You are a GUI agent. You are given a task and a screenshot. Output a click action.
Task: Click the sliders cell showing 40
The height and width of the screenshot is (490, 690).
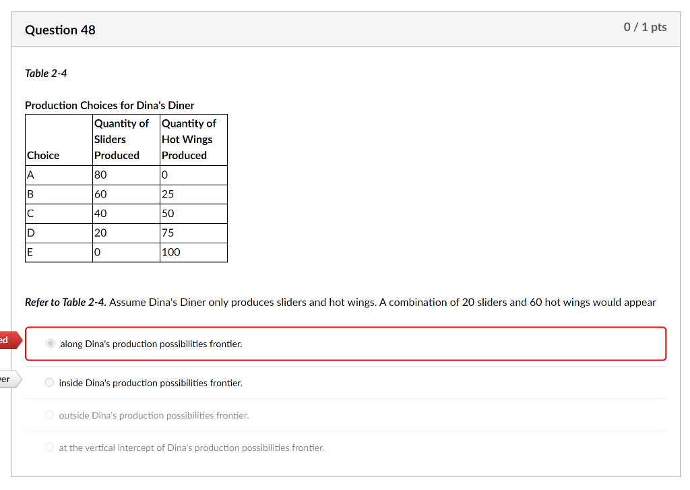click(x=126, y=214)
